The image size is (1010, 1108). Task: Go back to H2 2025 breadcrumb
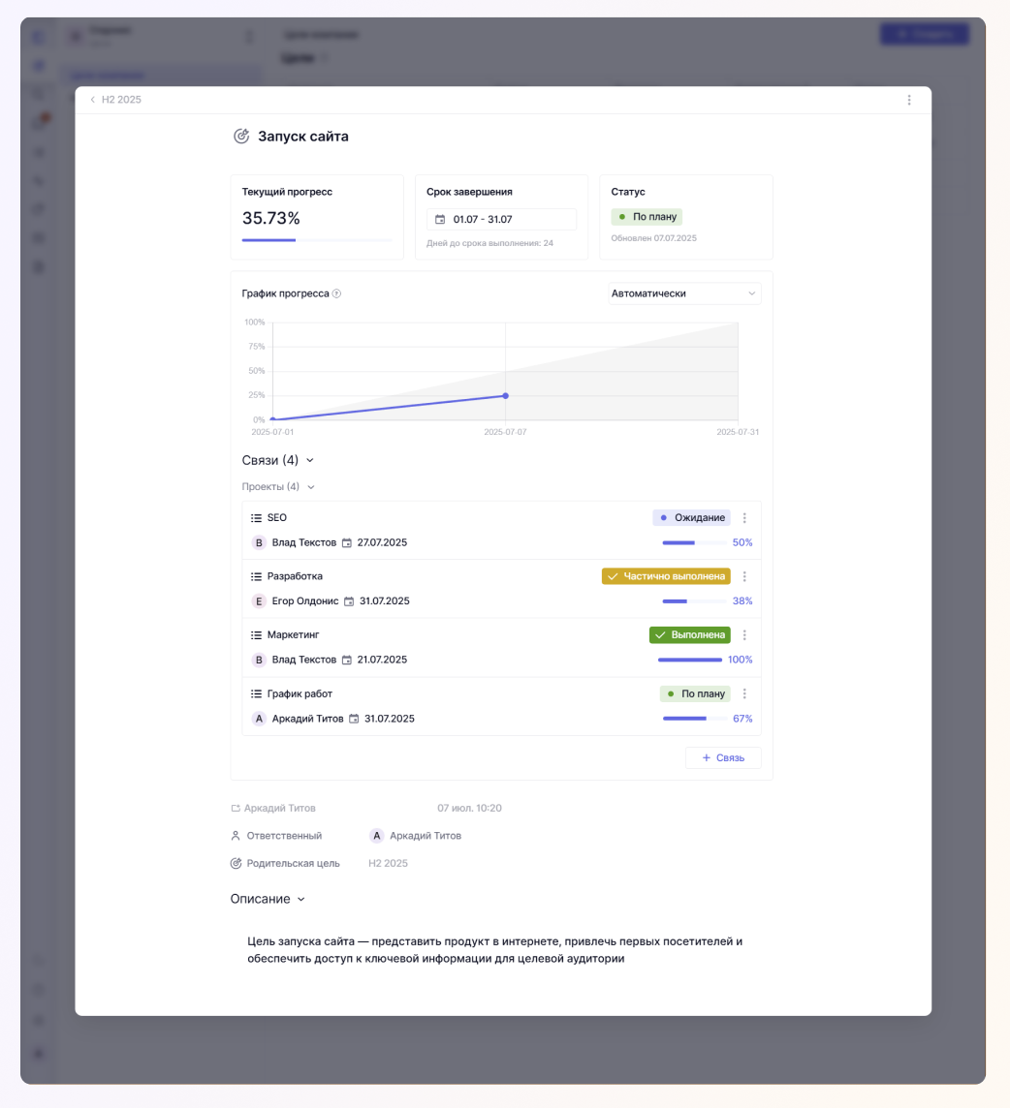[x=115, y=100]
